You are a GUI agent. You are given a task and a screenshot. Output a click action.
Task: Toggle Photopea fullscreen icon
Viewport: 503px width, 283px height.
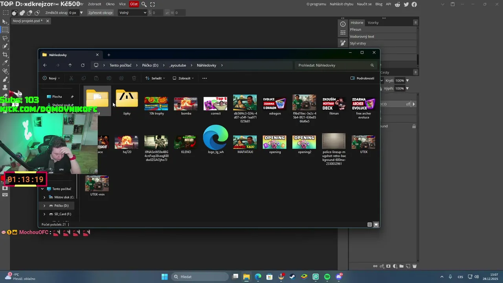pos(152,4)
